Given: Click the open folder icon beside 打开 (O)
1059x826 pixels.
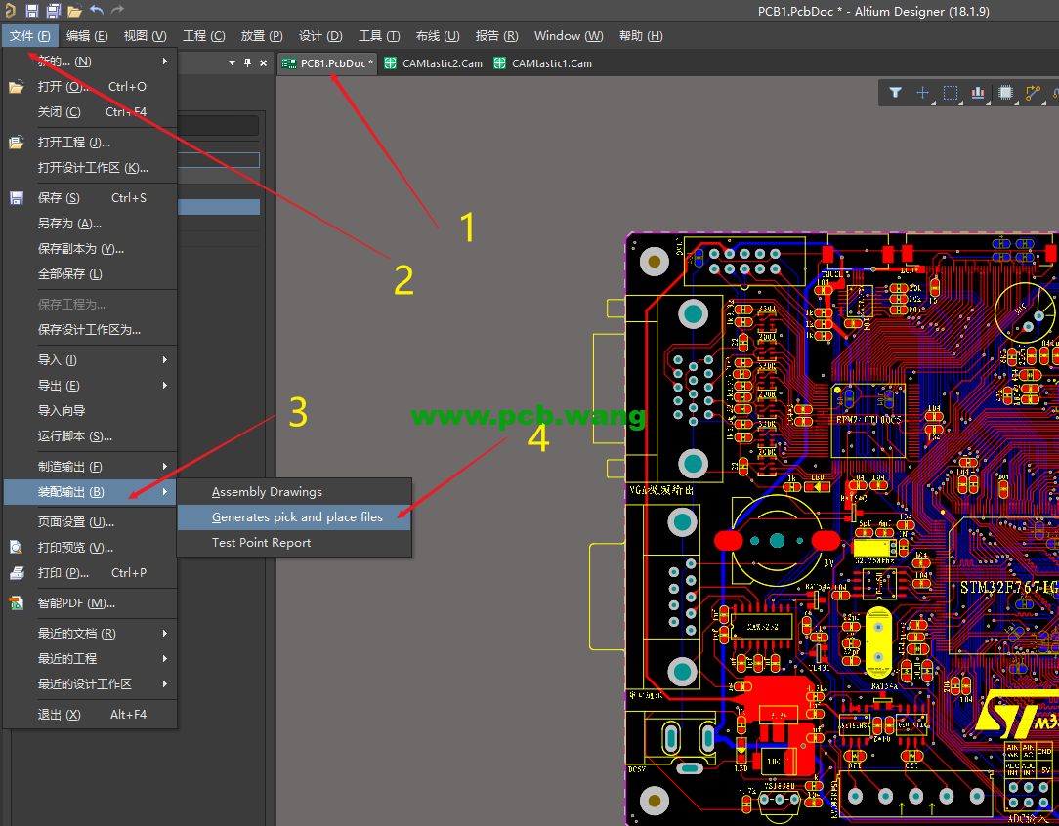Looking at the screenshot, I should click(17, 87).
